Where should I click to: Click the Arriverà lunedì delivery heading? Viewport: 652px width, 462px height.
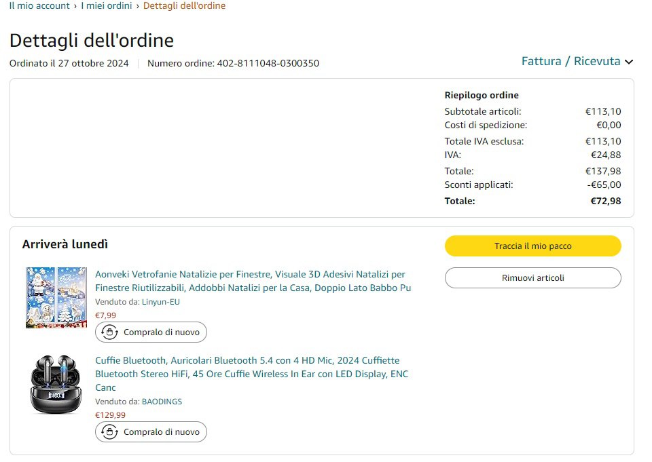[x=65, y=244]
